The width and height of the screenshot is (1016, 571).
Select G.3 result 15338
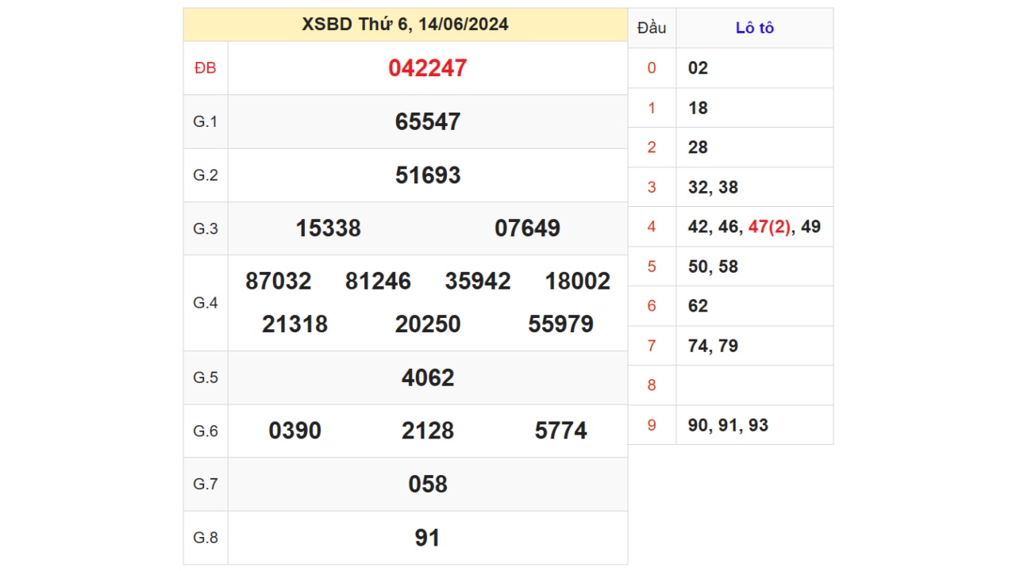(329, 228)
